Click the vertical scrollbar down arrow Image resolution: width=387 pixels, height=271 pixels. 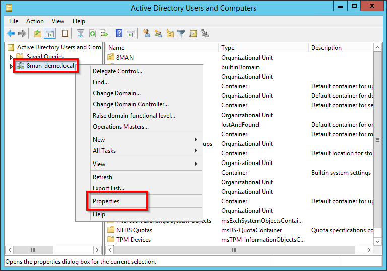coord(377,241)
